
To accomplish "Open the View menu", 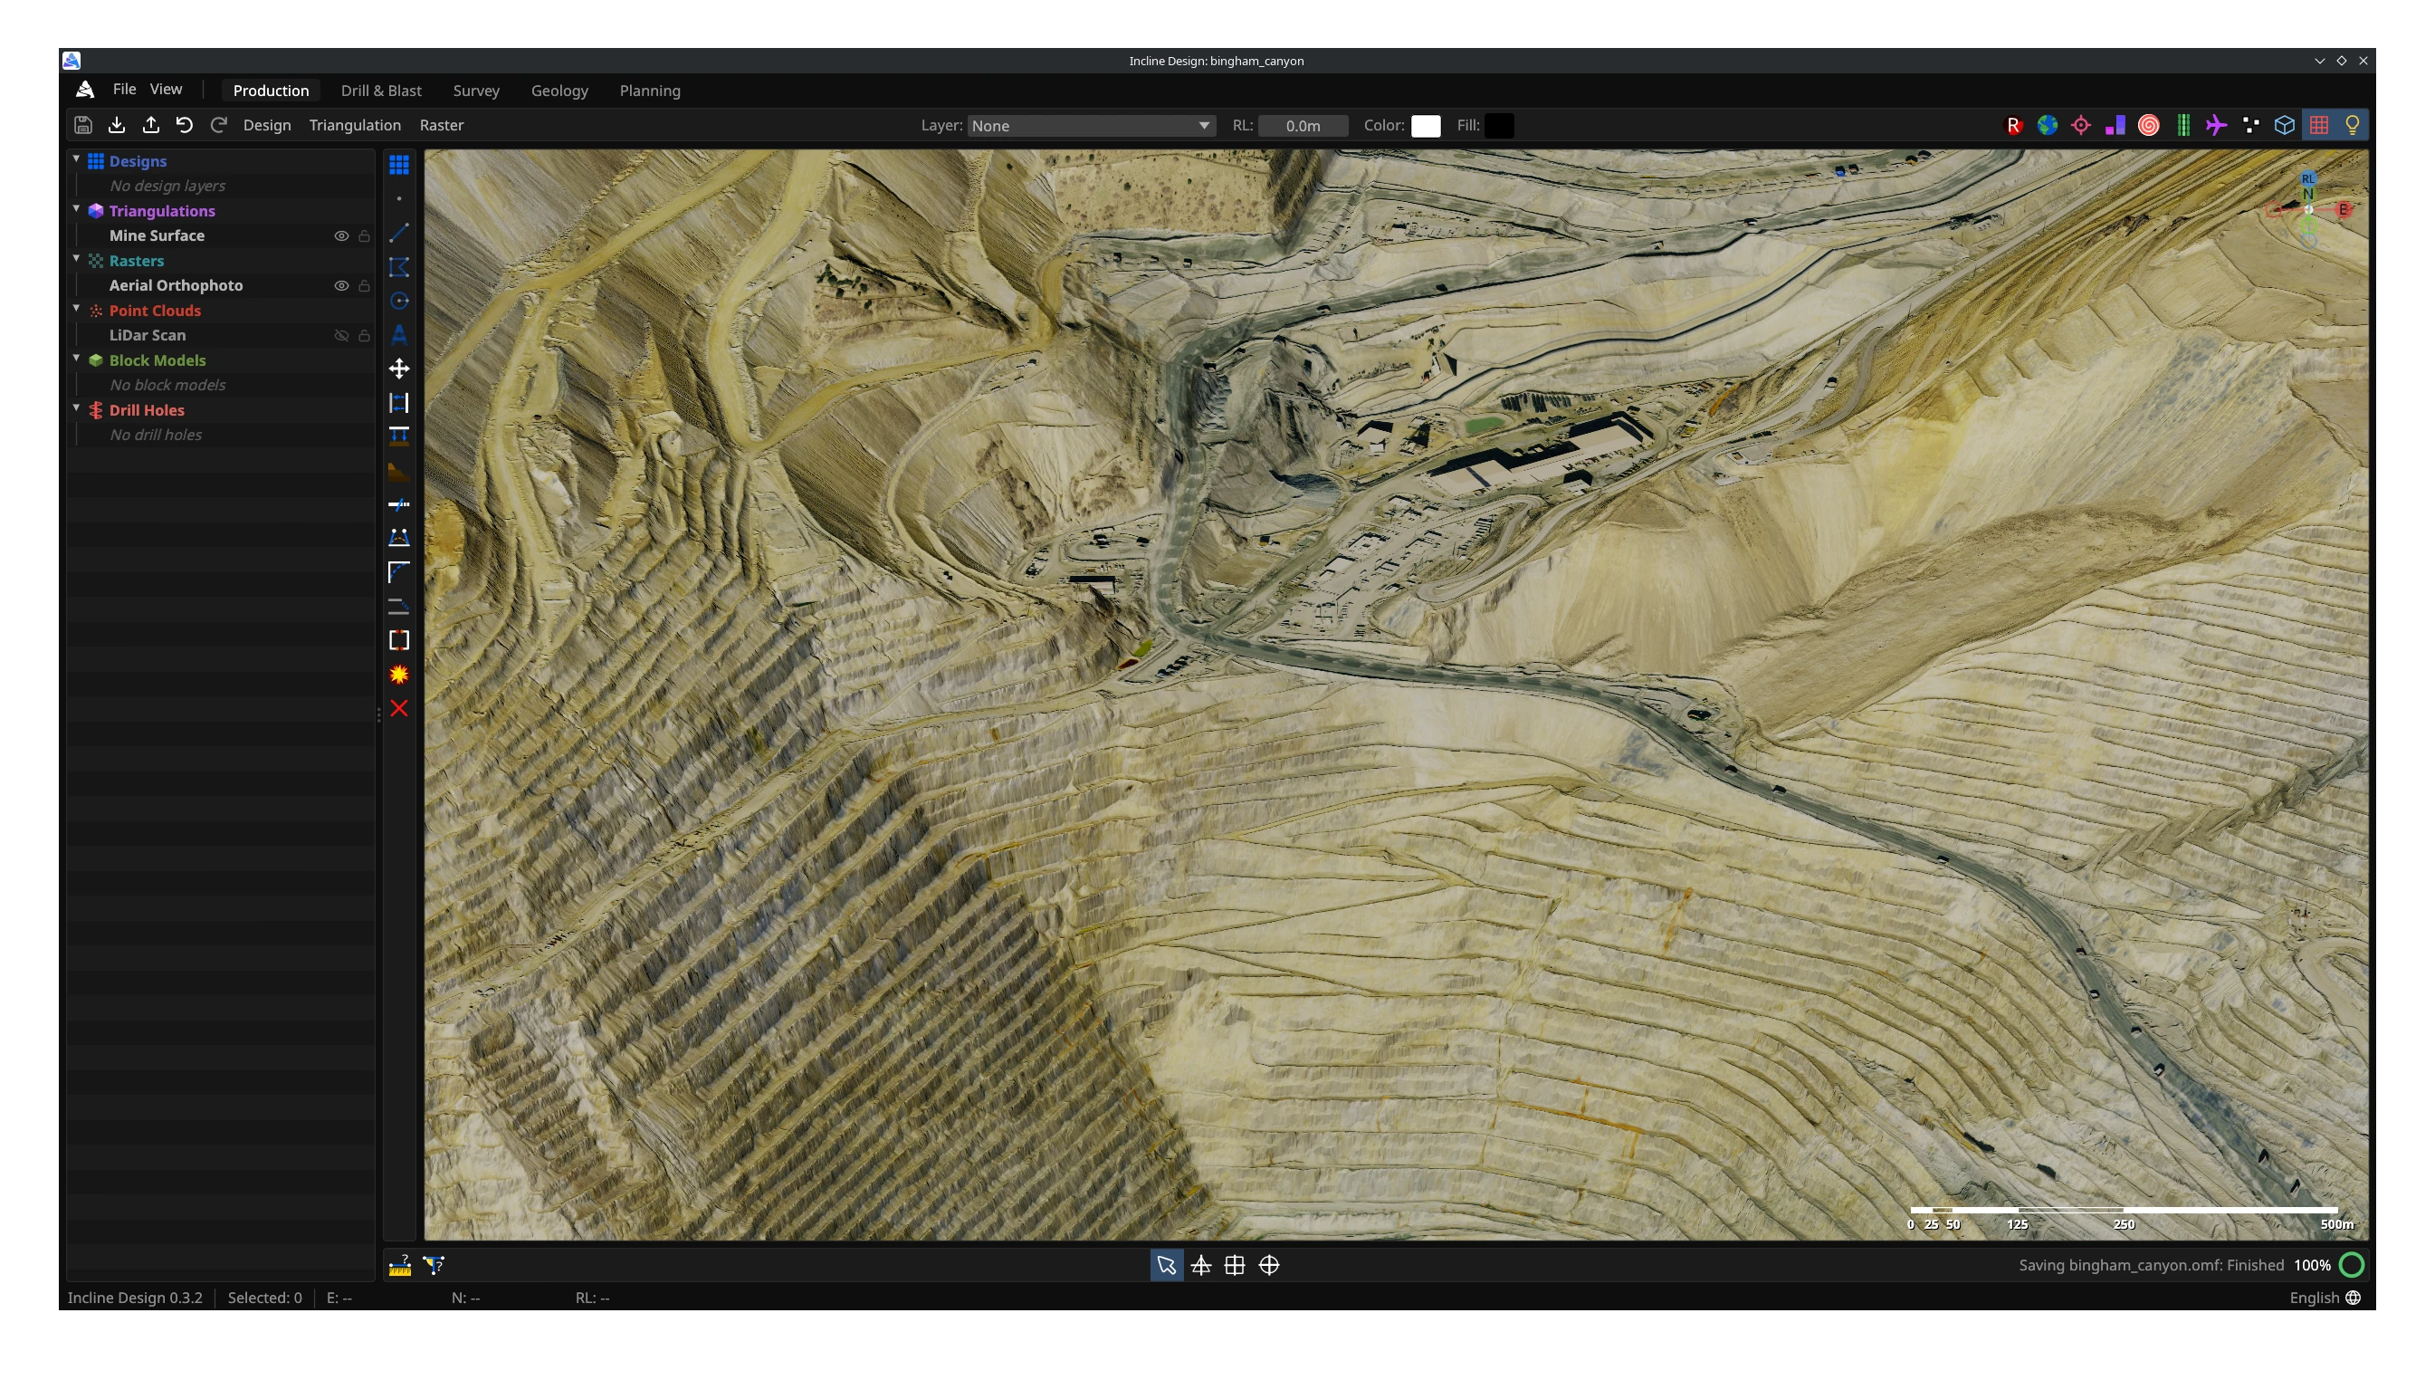I will click(x=166, y=89).
